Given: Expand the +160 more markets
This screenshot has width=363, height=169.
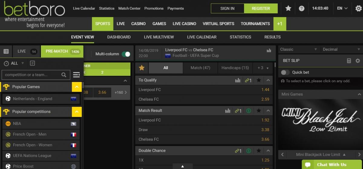Looking at the screenshot, I should [121, 93].
